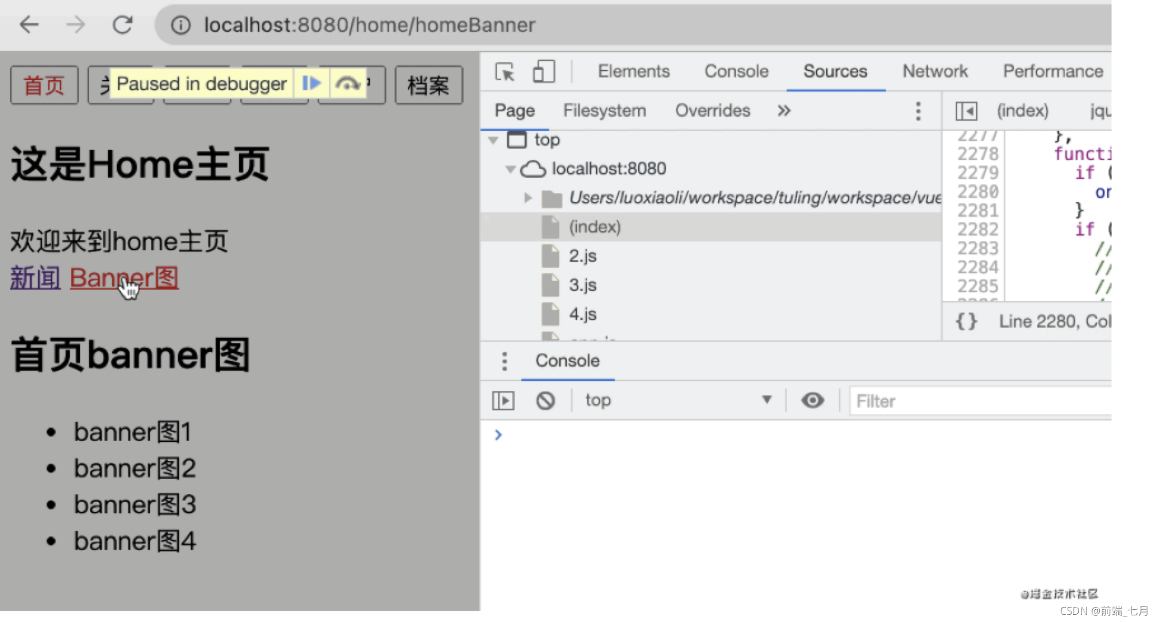Switch to the Elements panel tab
The width and height of the screenshot is (1156, 622).
click(x=632, y=71)
